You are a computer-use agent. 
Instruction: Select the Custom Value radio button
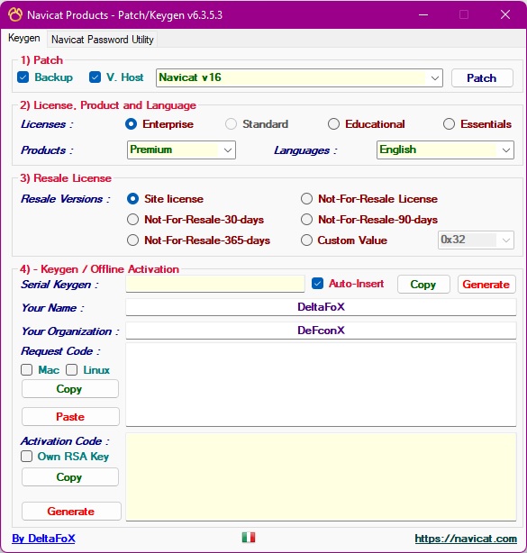306,240
